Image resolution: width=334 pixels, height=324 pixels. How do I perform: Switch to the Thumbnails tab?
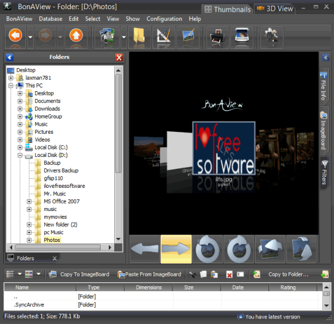[x=228, y=9]
